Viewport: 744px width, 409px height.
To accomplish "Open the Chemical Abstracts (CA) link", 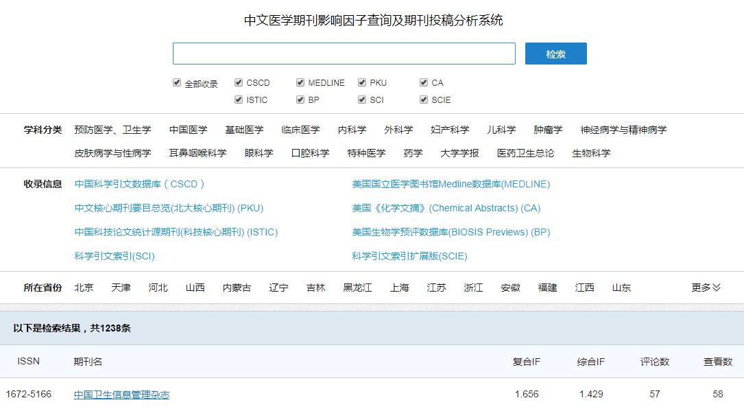I will point(446,208).
